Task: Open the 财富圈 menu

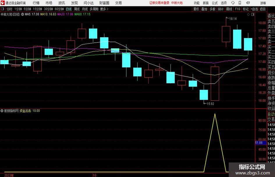Action: pos(104,3)
